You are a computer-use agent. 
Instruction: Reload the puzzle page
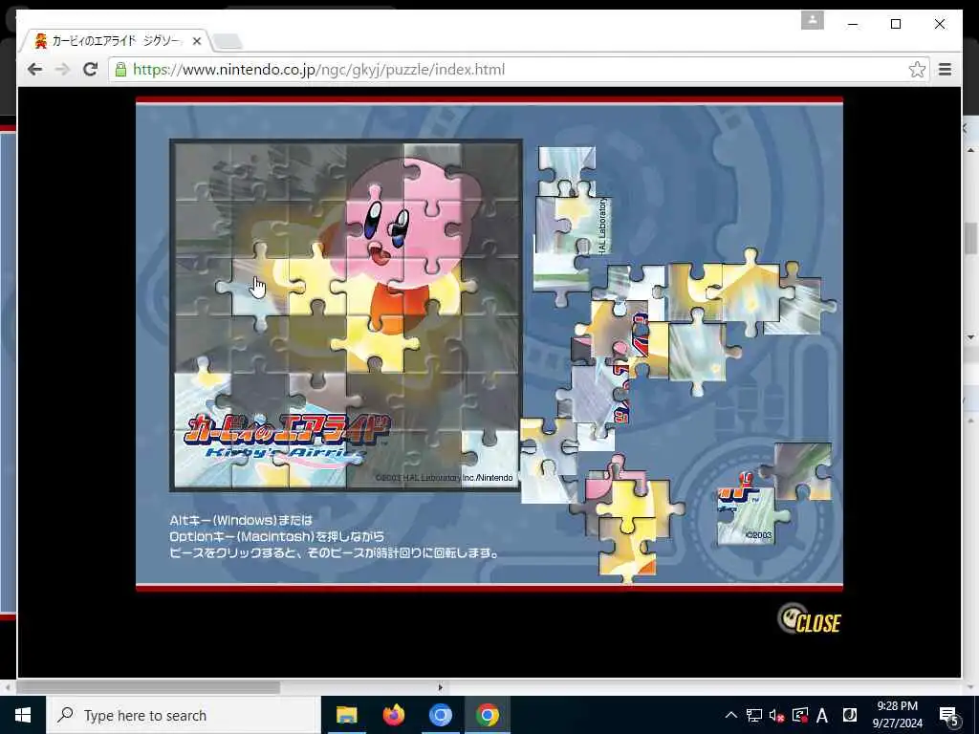pos(91,69)
